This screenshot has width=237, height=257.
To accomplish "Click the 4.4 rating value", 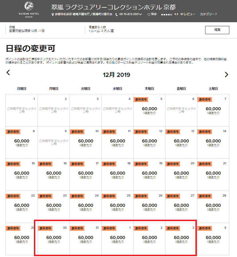I will point(176,14).
